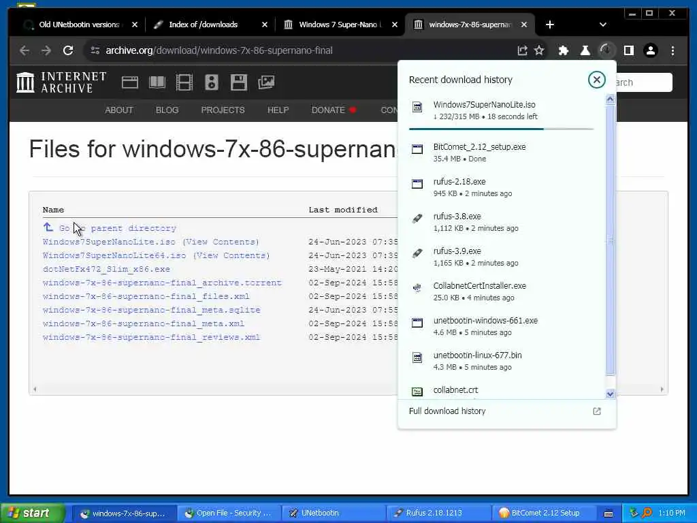Open the final_files.xml link

coord(146,297)
